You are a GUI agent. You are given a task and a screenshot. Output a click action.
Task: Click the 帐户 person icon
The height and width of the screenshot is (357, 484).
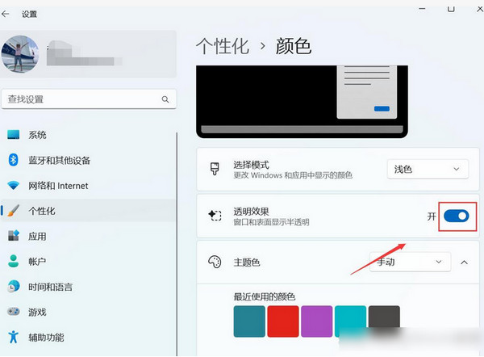(x=13, y=261)
